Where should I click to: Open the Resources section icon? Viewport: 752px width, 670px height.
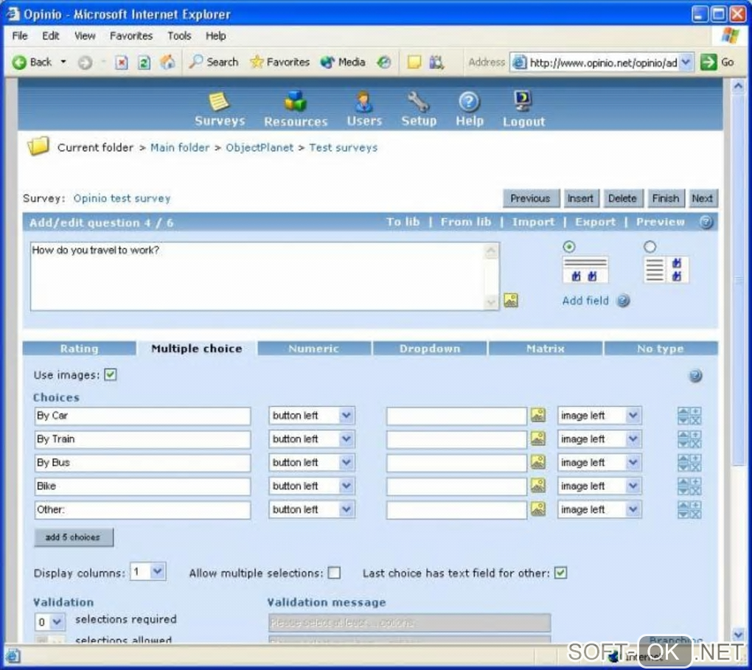pyautogui.click(x=295, y=101)
